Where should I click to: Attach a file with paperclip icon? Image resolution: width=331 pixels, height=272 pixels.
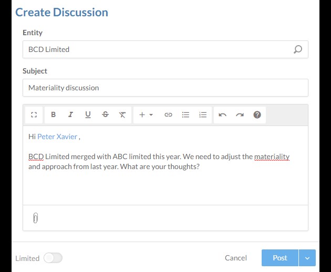(36, 218)
